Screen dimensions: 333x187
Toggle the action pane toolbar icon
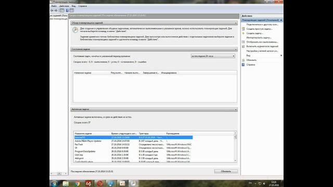tap(72, 10)
